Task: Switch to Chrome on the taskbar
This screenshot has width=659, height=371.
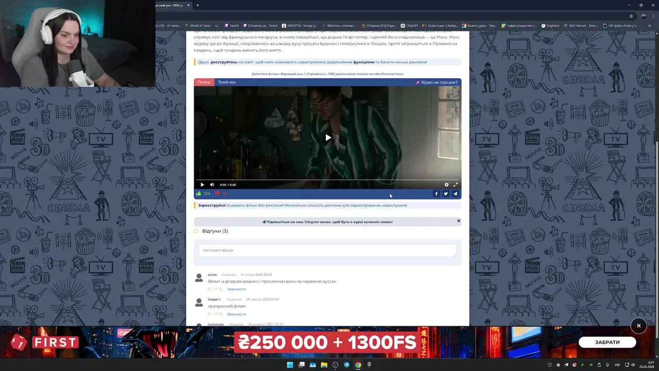Action: pyautogui.click(x=358, y=365)
